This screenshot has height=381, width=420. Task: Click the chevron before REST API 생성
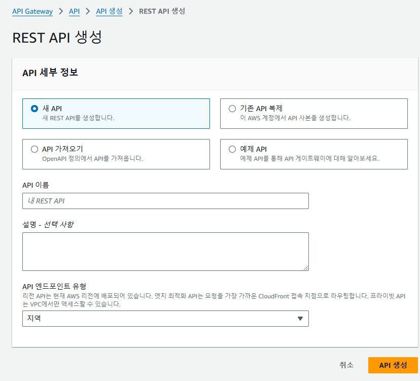131,11
